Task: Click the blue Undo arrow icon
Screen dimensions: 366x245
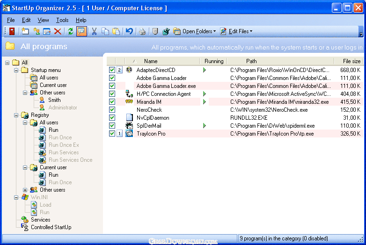Action: coord(129,31)
